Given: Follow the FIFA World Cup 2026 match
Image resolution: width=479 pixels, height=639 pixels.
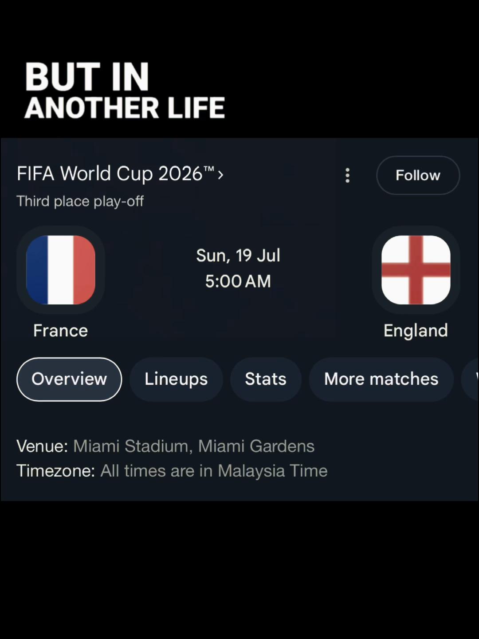Looking at the screenshot, I should 418,175.
